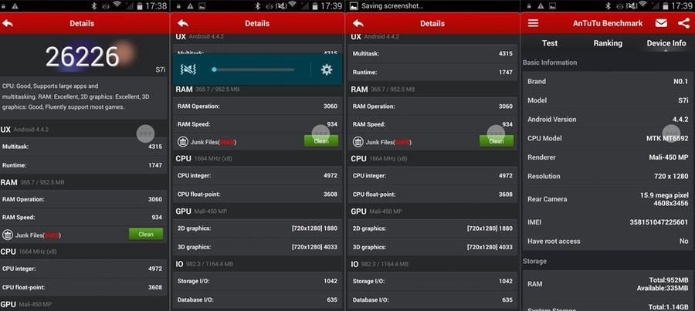Tap the floating assistive circle near the UX header
695x311 pixels.
(x=145, y=133)
